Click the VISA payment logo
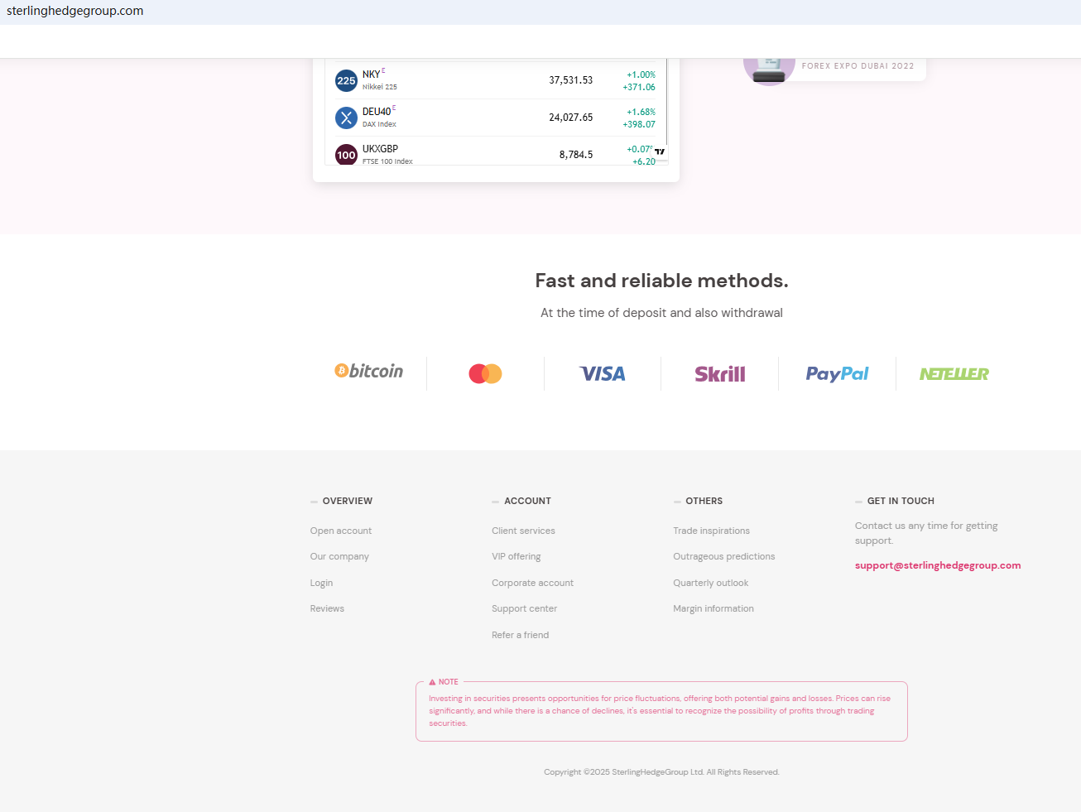 (x=603, y=374)
